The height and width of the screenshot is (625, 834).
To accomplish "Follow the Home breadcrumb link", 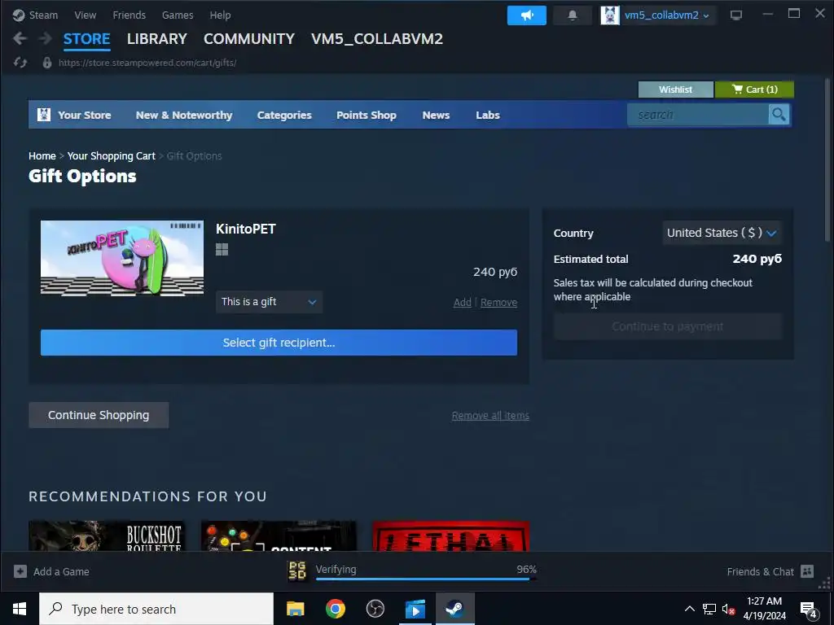I will click(42, 155).
